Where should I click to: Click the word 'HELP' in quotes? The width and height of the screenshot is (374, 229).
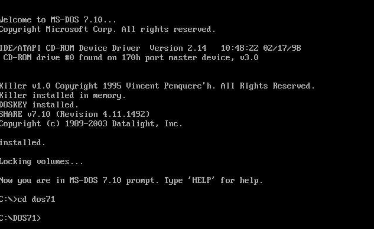[201, 180]
